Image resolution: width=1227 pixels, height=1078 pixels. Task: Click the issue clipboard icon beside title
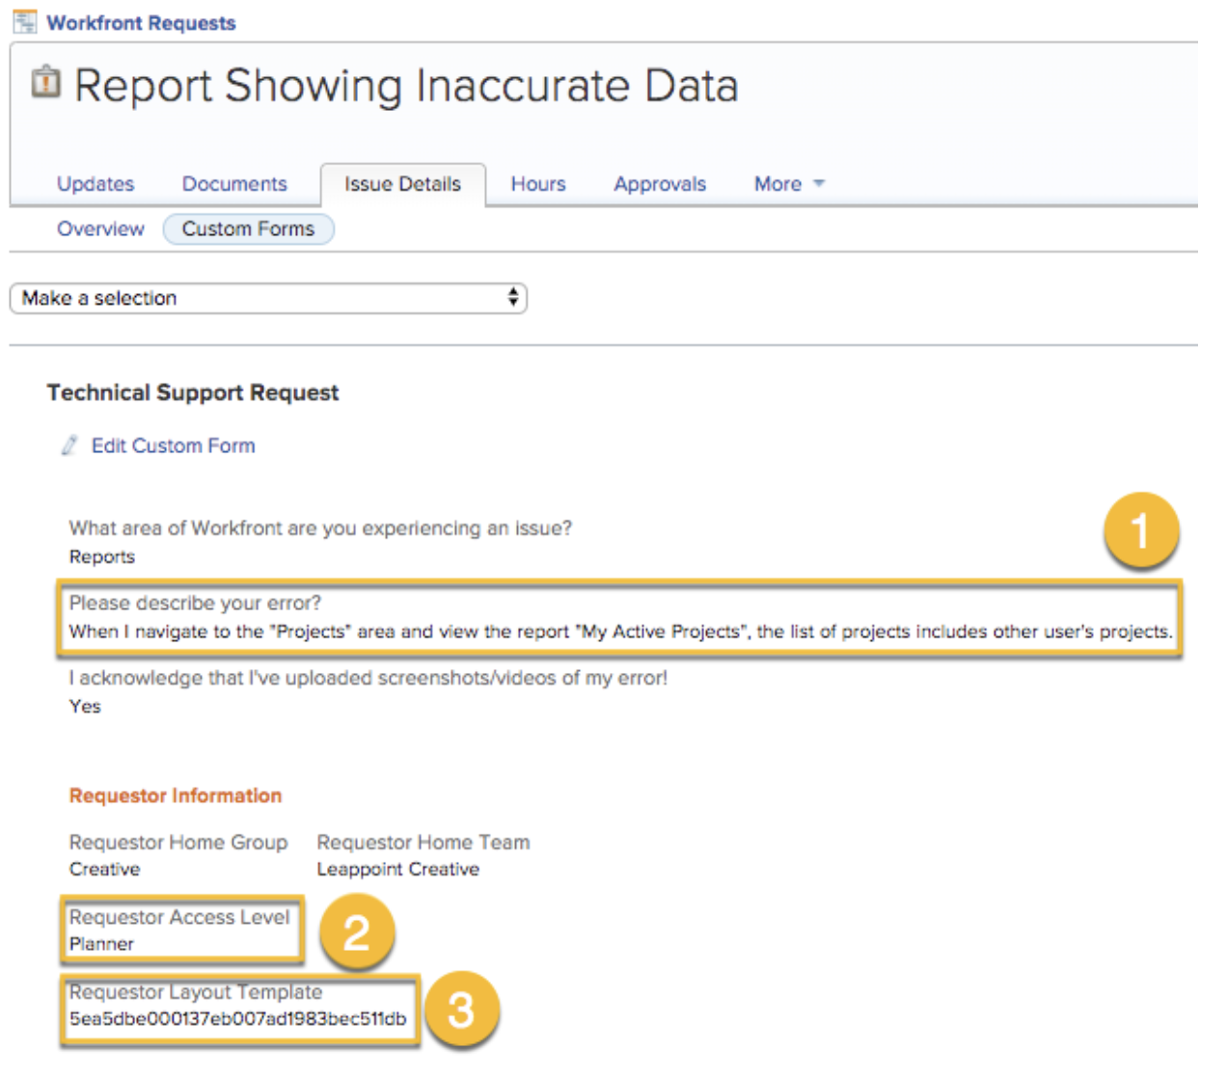pos(45,83)
